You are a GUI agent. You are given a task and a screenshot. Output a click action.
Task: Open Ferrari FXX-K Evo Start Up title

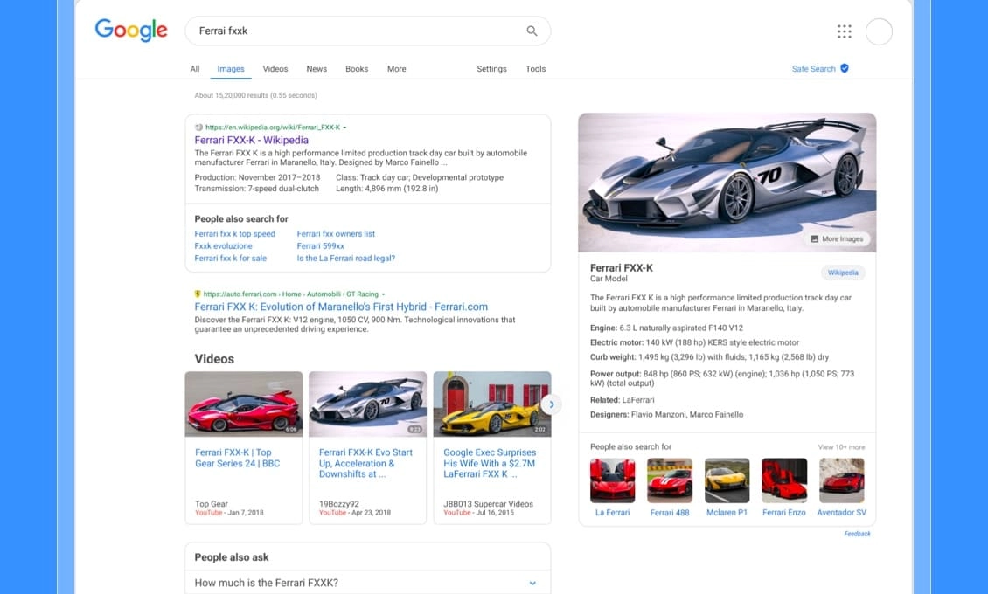click(x=365, y=463)
